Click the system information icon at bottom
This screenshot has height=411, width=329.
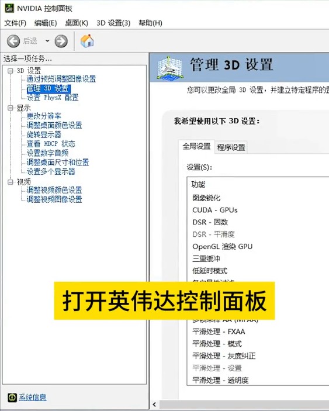point(12,398)
